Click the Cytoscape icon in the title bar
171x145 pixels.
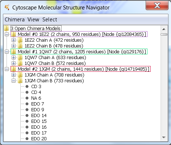(x=7, y=8)
